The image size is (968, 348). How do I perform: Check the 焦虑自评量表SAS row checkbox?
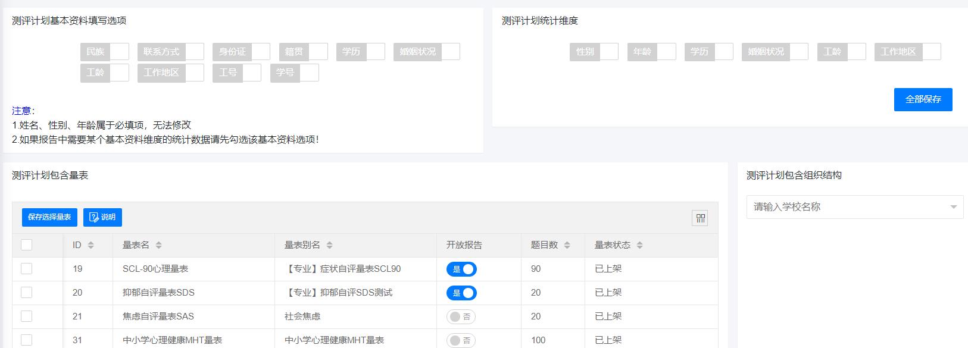pyautogui.click(x=26, y=316)
